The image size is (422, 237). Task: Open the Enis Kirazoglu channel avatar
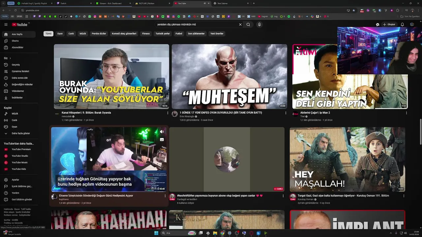pos(175,114)
